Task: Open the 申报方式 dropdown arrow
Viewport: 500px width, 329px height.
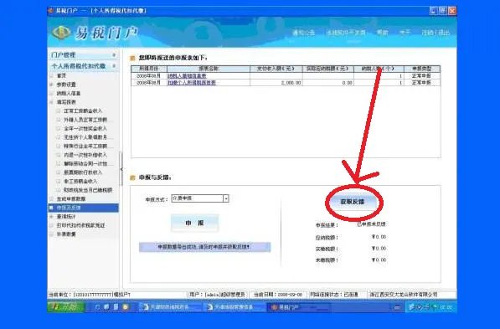Action: pos(226,198)
